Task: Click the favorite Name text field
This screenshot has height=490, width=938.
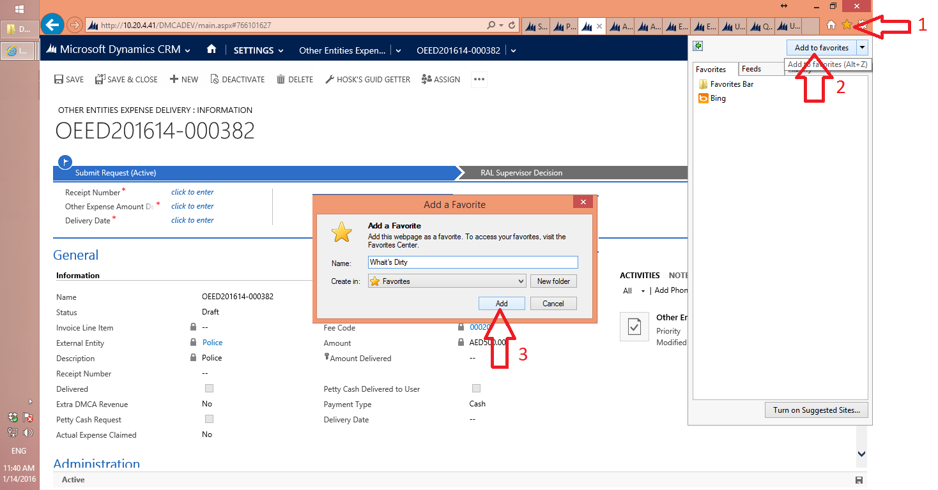Action: point(473,262)
